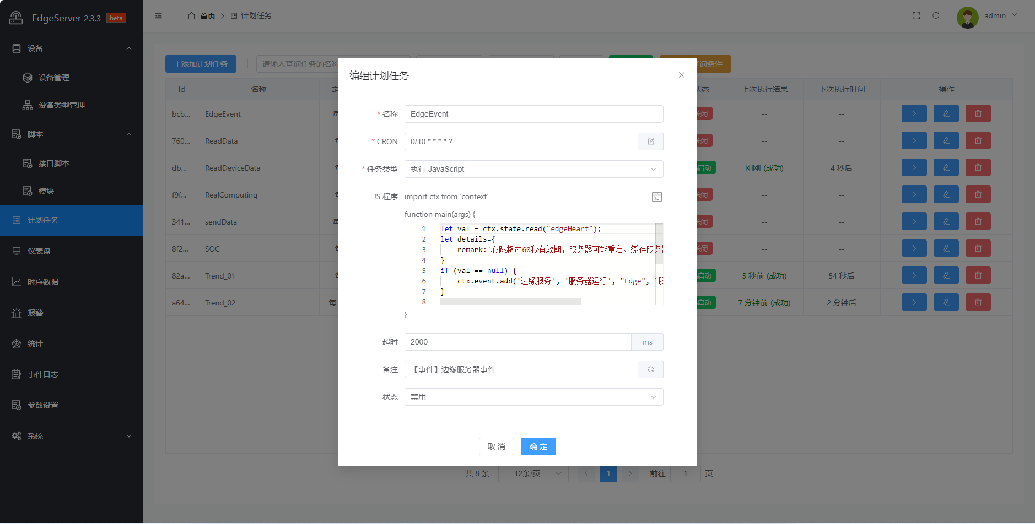Open the status dropdown showing 禁用
1035x524 pixels.
pyautogui.click(x=533, y=397)
